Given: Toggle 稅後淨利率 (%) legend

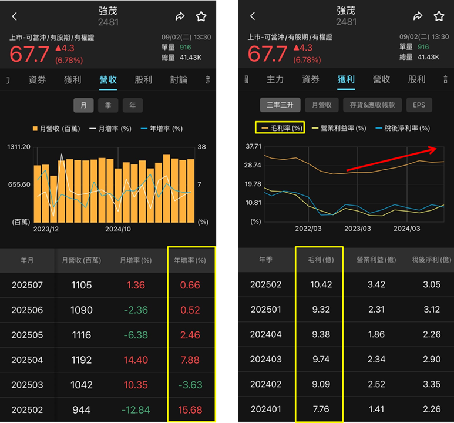Looking at the screenshot, I should click(402, 128).
